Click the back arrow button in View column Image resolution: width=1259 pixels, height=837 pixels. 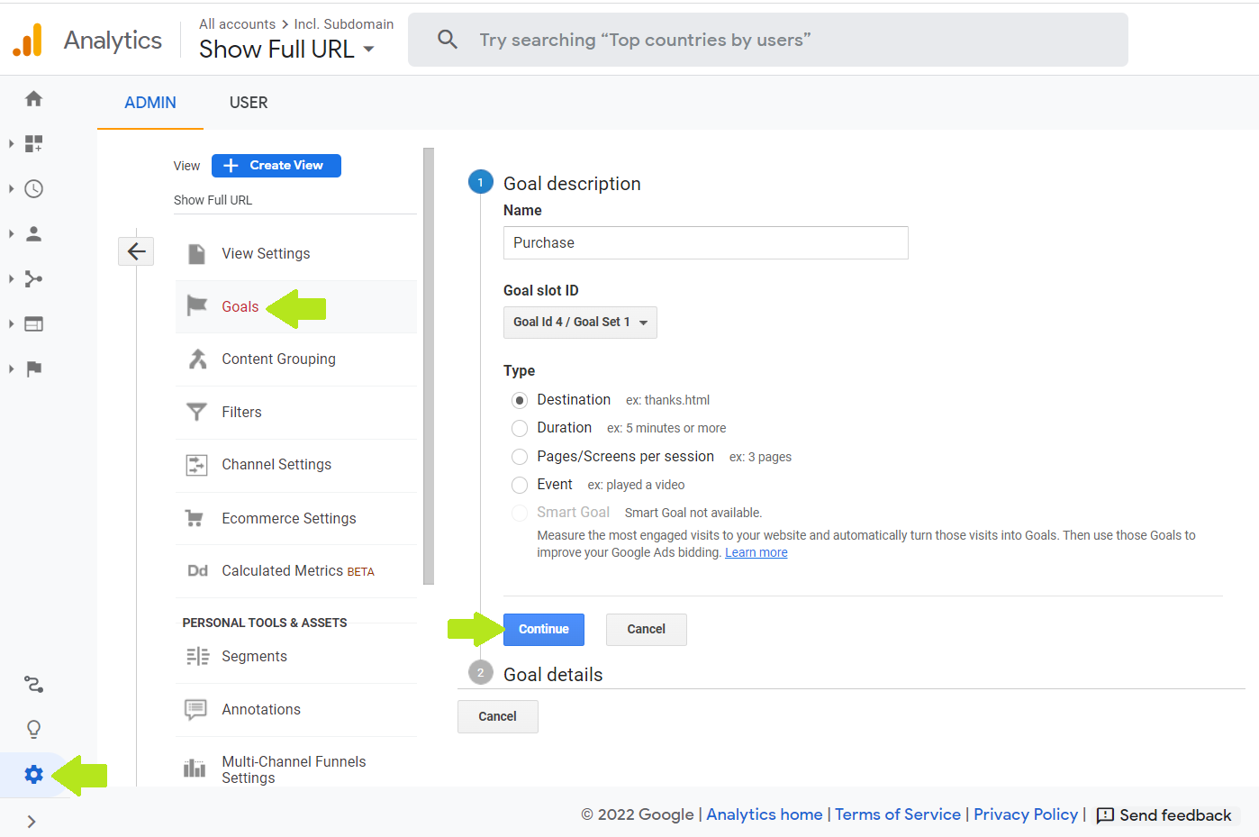point(136,251)
